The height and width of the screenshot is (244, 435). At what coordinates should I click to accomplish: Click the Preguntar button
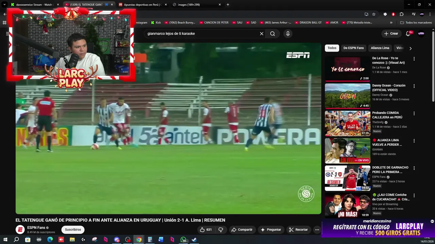click(x=271, y=229)
